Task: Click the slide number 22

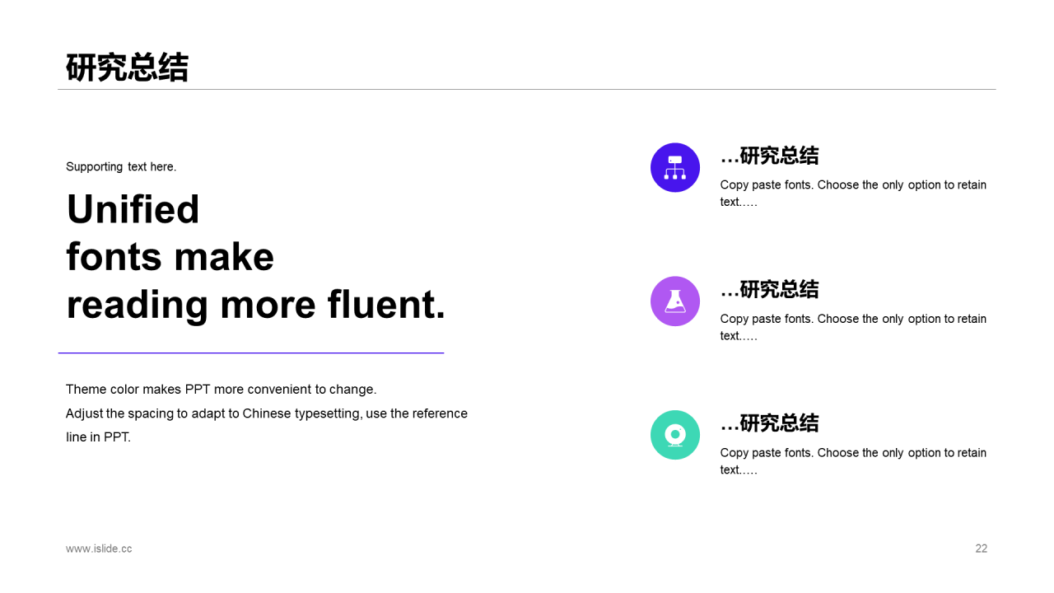Action: [982, 549]
